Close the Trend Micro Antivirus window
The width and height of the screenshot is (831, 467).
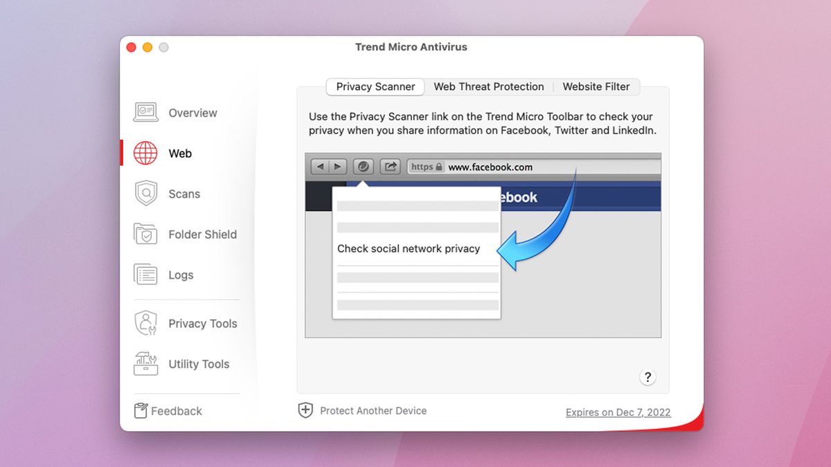click(132, 47)
